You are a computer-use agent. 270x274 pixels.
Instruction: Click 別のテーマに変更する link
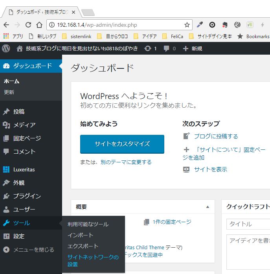126,162
